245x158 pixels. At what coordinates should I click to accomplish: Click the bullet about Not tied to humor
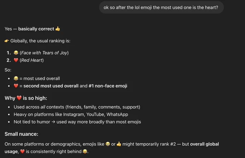click(77, 122)
